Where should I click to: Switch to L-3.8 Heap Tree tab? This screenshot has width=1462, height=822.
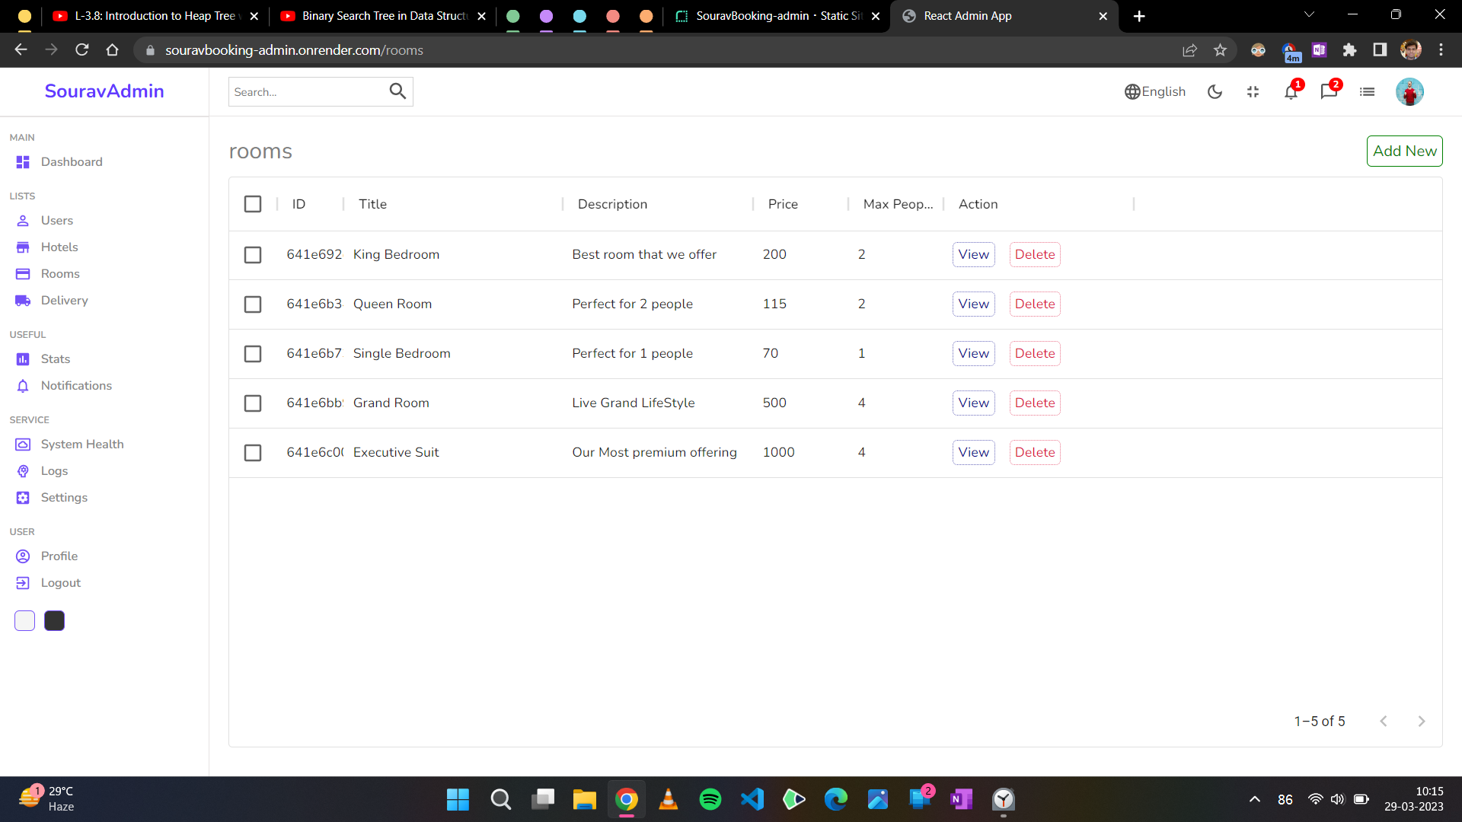point(155,16)
